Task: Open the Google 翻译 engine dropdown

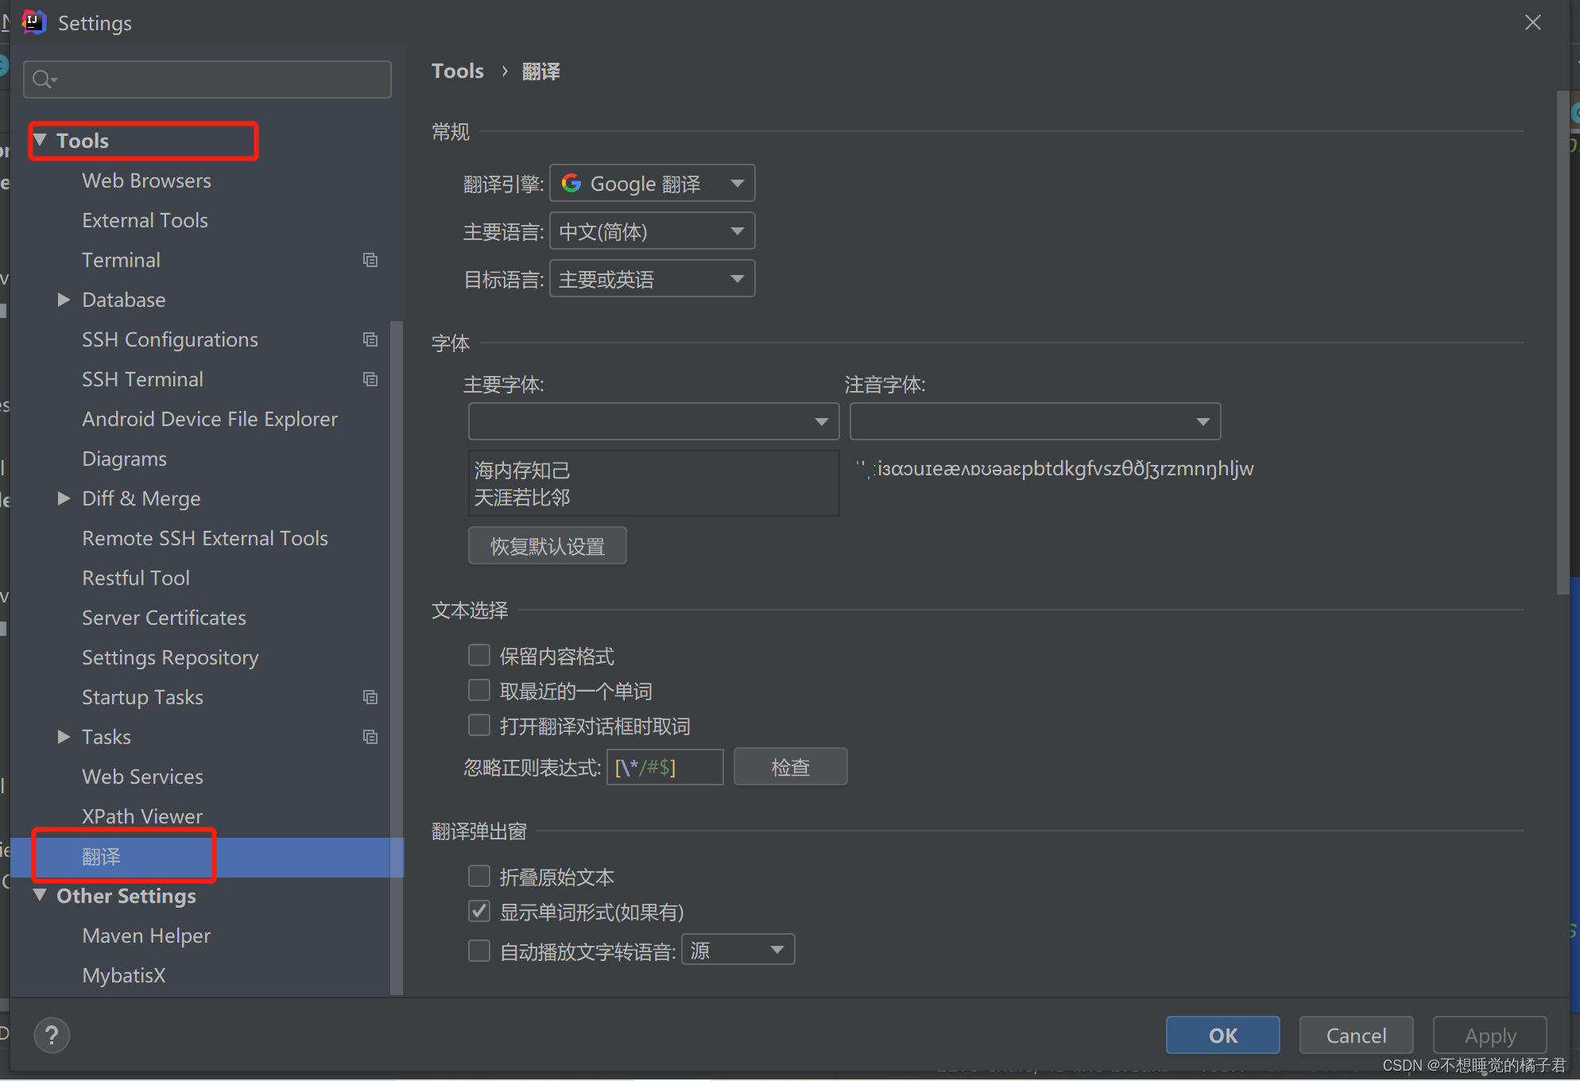Action: click(652, 184)
